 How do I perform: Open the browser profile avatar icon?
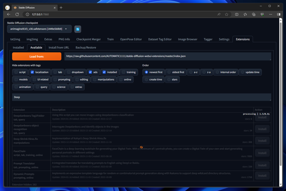click(x=8, y=8)
